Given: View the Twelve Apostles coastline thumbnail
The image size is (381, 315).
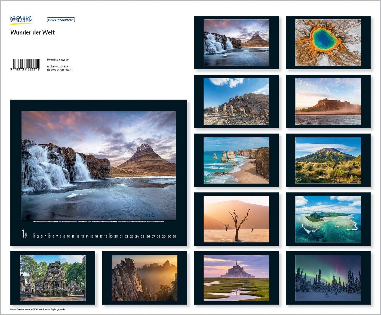Looking at the screenshot, I should pos(236,160).
